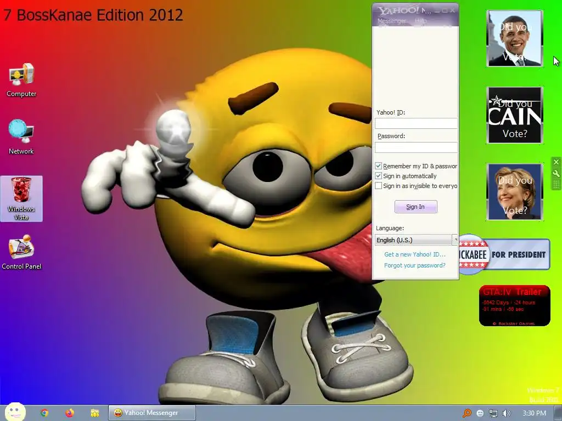Open the Control Panel desktop icon
Image resolution: width=562 pixels, height=421 pixels.
click(x=21, y=252)
